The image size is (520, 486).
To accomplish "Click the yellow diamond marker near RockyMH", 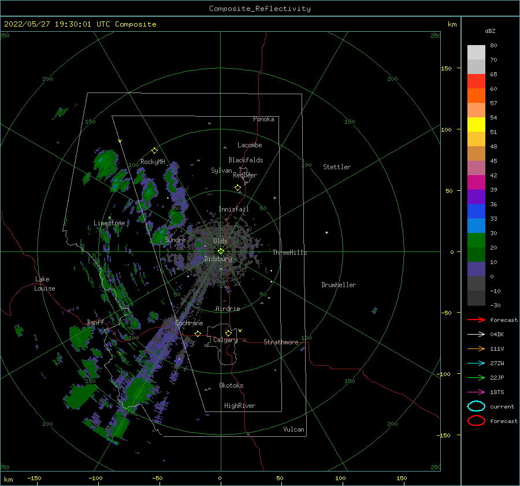I will pyautogui.click(x=154, y=151).
